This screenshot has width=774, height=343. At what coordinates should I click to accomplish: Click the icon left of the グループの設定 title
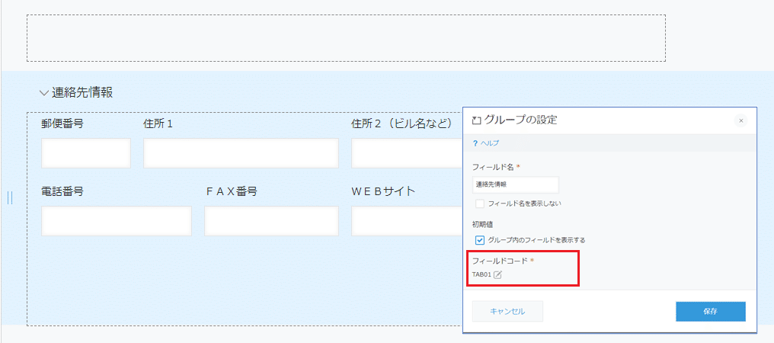(x=476, y=120)
